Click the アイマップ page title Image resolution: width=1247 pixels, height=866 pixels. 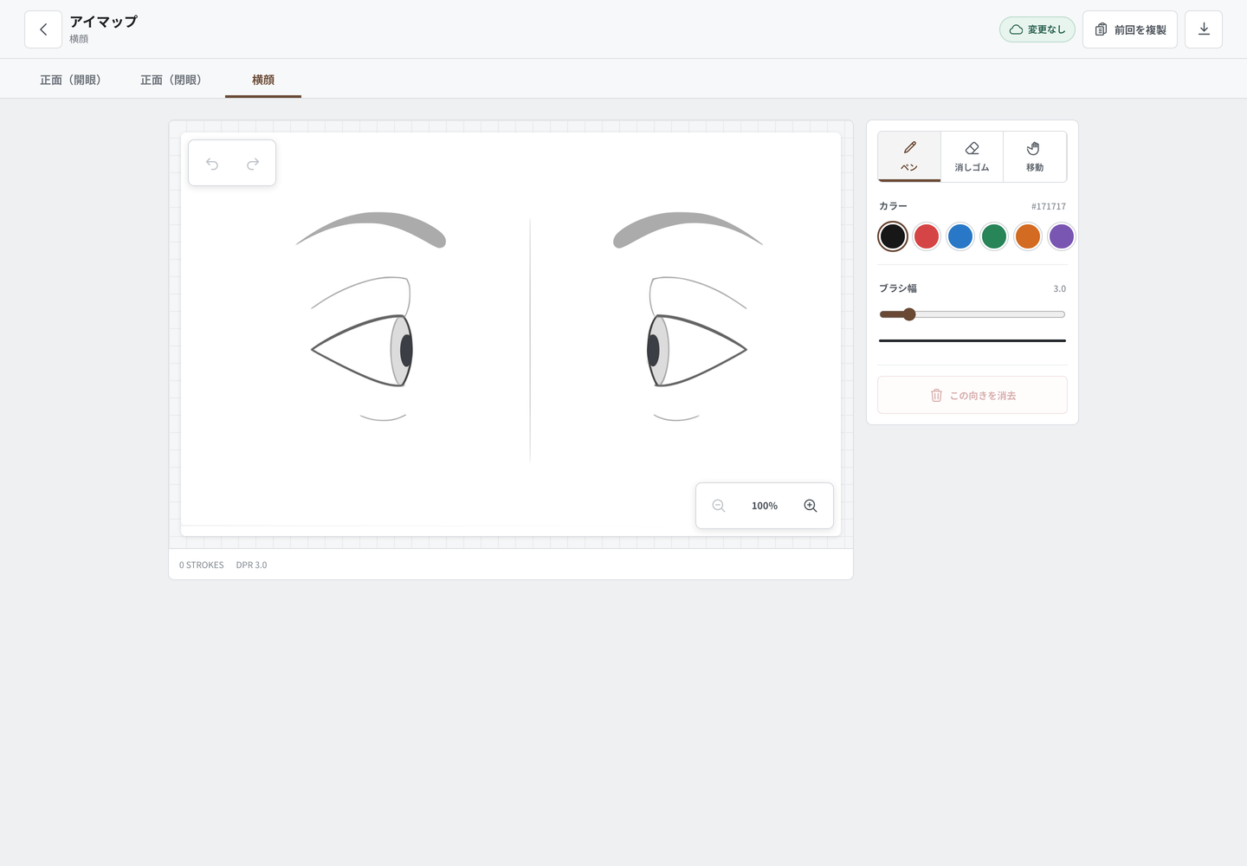pos(104,22)
